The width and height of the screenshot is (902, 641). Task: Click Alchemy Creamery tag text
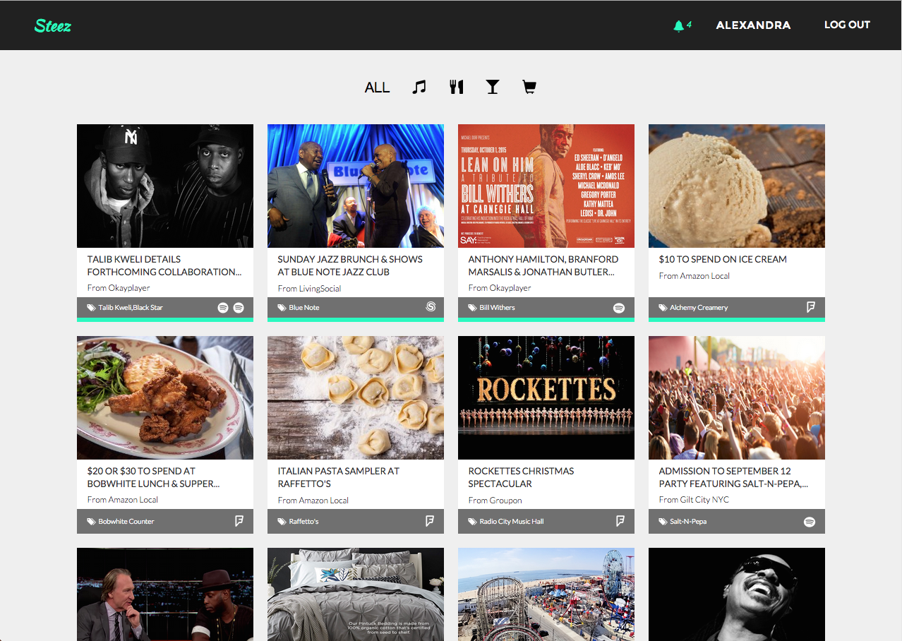coord(699,308)
